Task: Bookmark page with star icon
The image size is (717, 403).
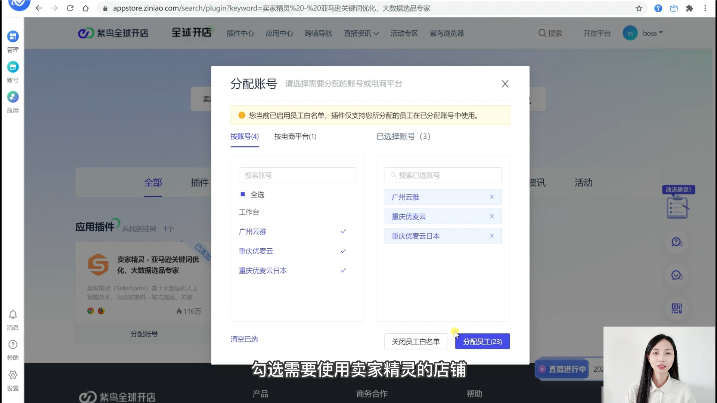Action: [639, 8]
